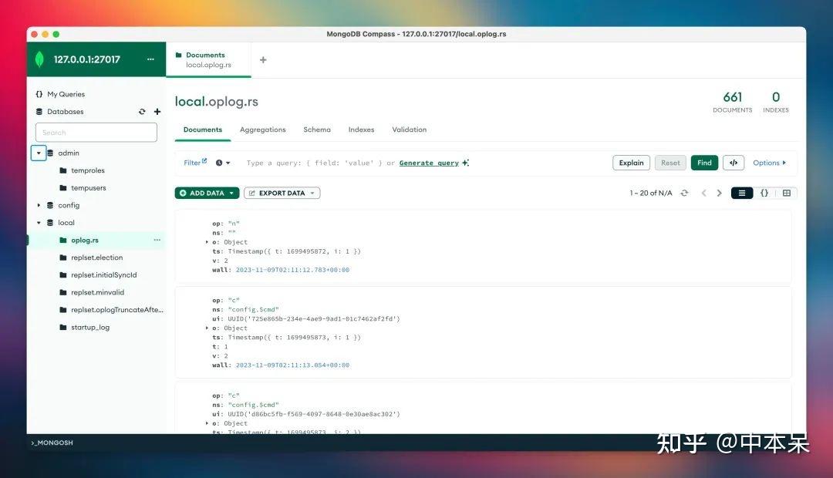Click the Filter link

(194, 163)
